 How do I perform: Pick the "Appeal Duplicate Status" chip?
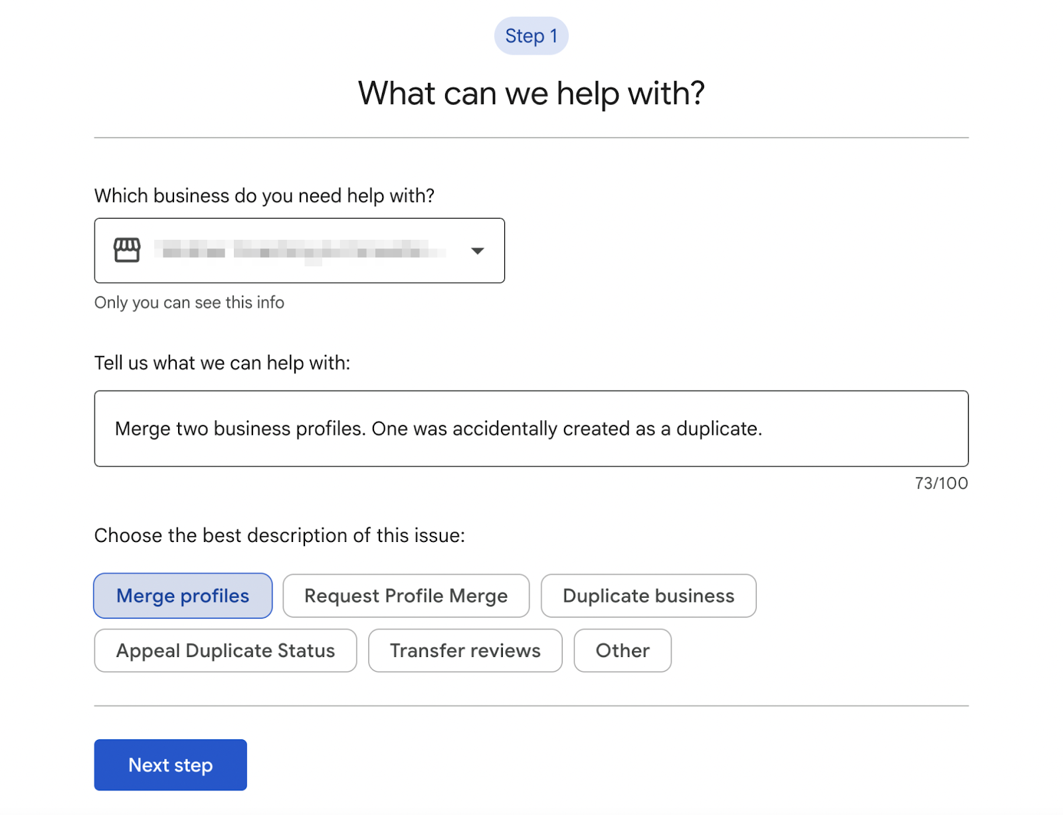pyautogui.click(x=225, y=651)
